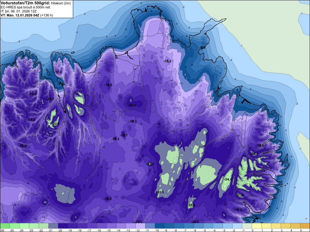The width and height of the screenshot is (310, 232).
Task: Click the -17 legend scale label
Action: click(89, 230)
